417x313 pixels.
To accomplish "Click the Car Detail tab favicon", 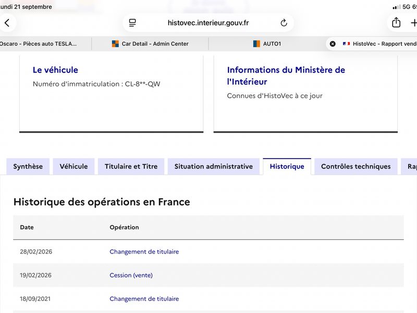I will tap(115, 44).
